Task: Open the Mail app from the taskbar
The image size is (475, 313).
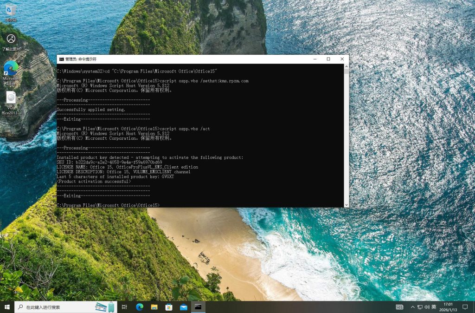Action: [184, 307]
